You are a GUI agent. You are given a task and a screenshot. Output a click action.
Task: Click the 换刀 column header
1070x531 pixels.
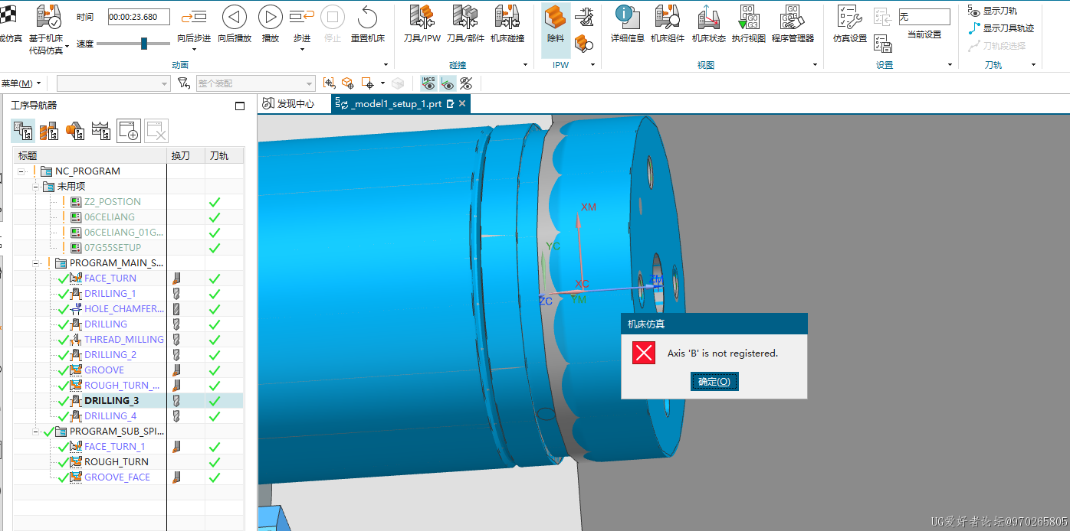coord(186,155)
